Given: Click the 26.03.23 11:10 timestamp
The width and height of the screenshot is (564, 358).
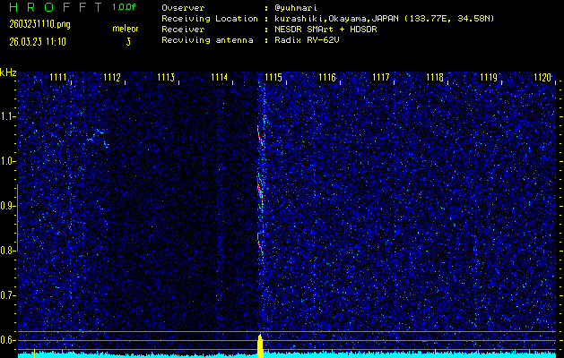Looking at the screenshot, I should (38, 41).
